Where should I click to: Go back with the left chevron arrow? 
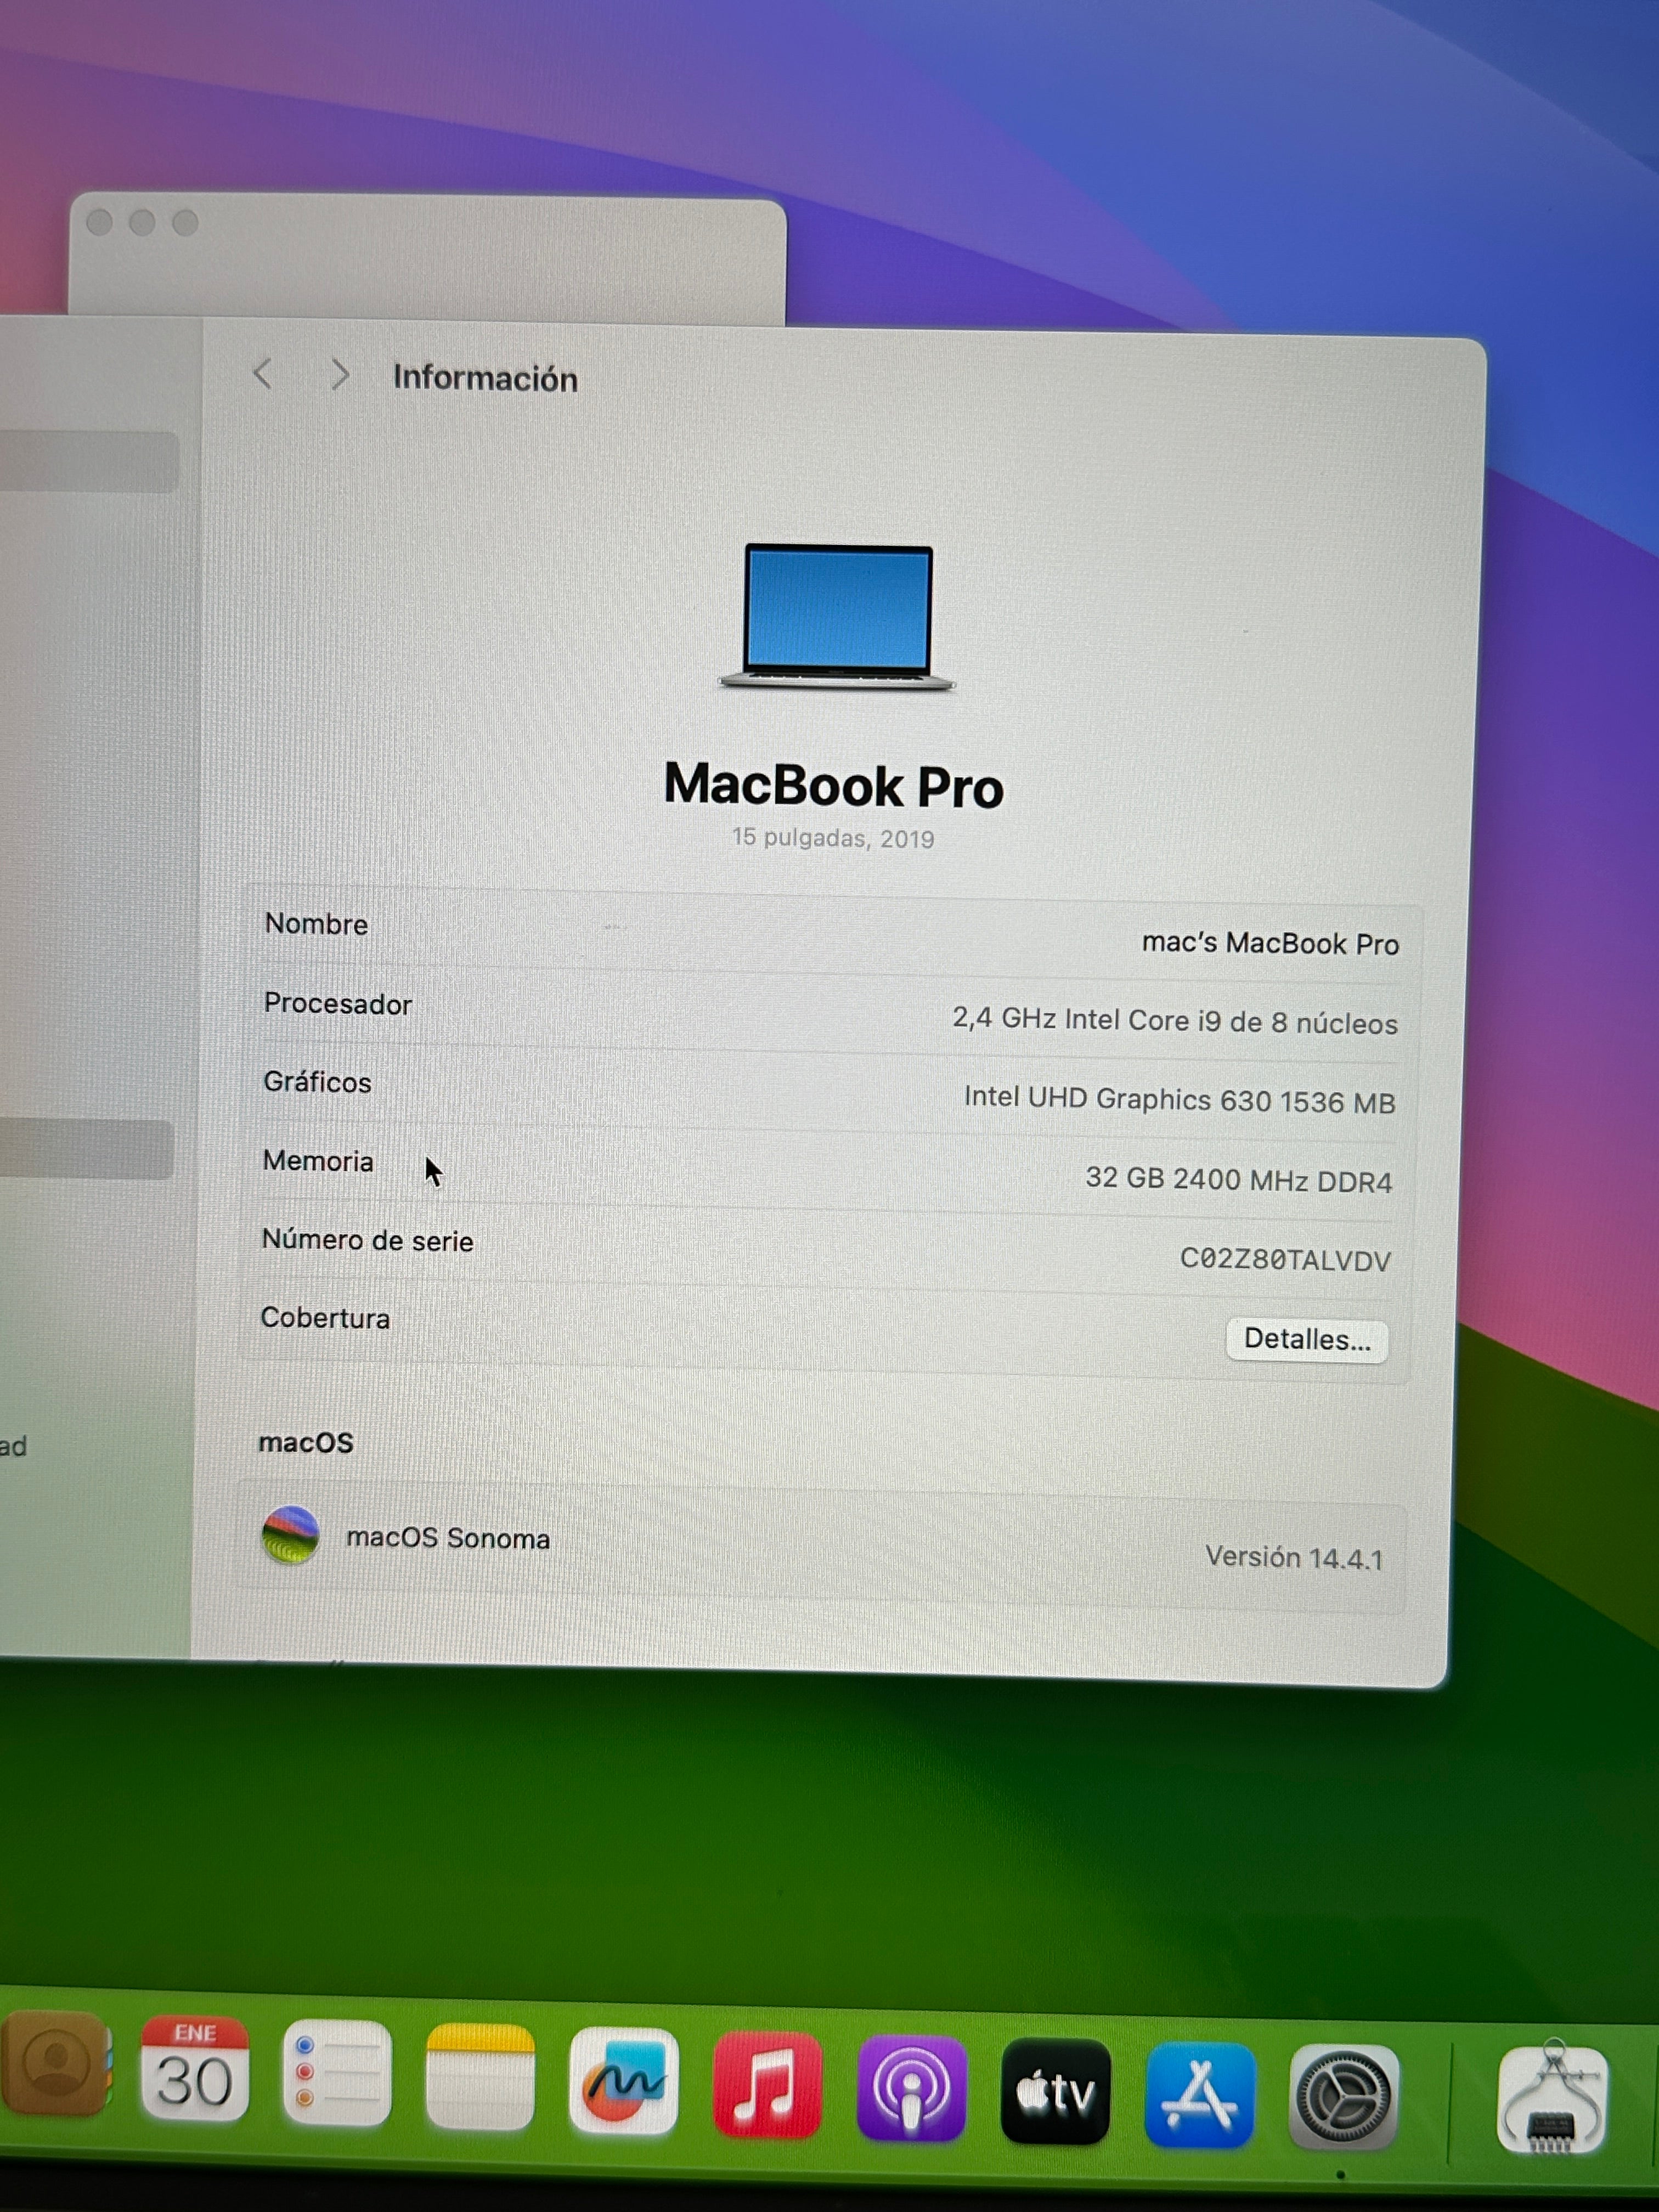point(263,374)
